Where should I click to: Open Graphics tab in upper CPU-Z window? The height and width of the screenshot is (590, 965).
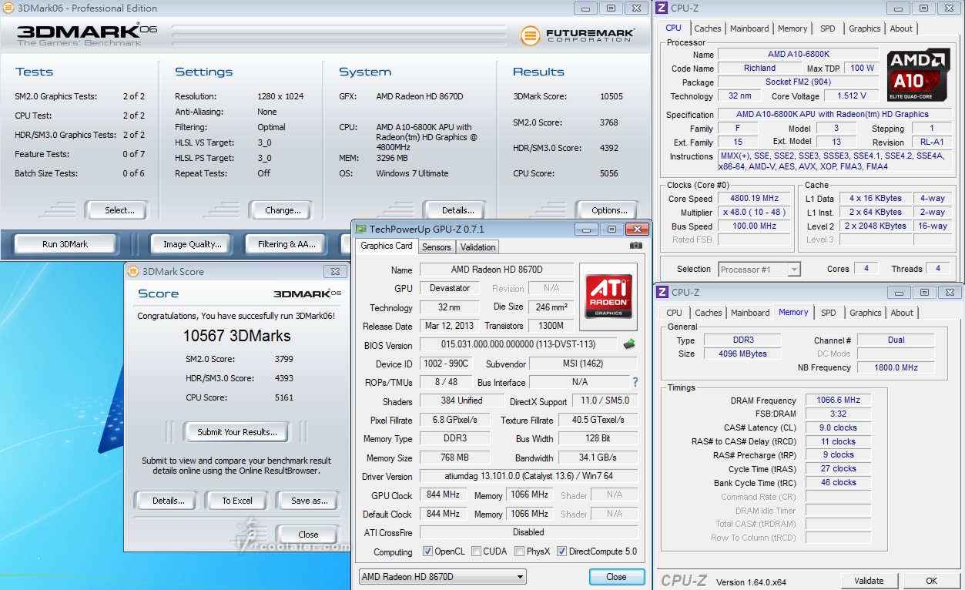(864, 28)
